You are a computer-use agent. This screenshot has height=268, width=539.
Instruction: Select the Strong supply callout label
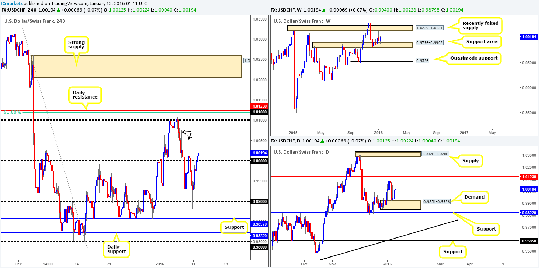(77, 45)
